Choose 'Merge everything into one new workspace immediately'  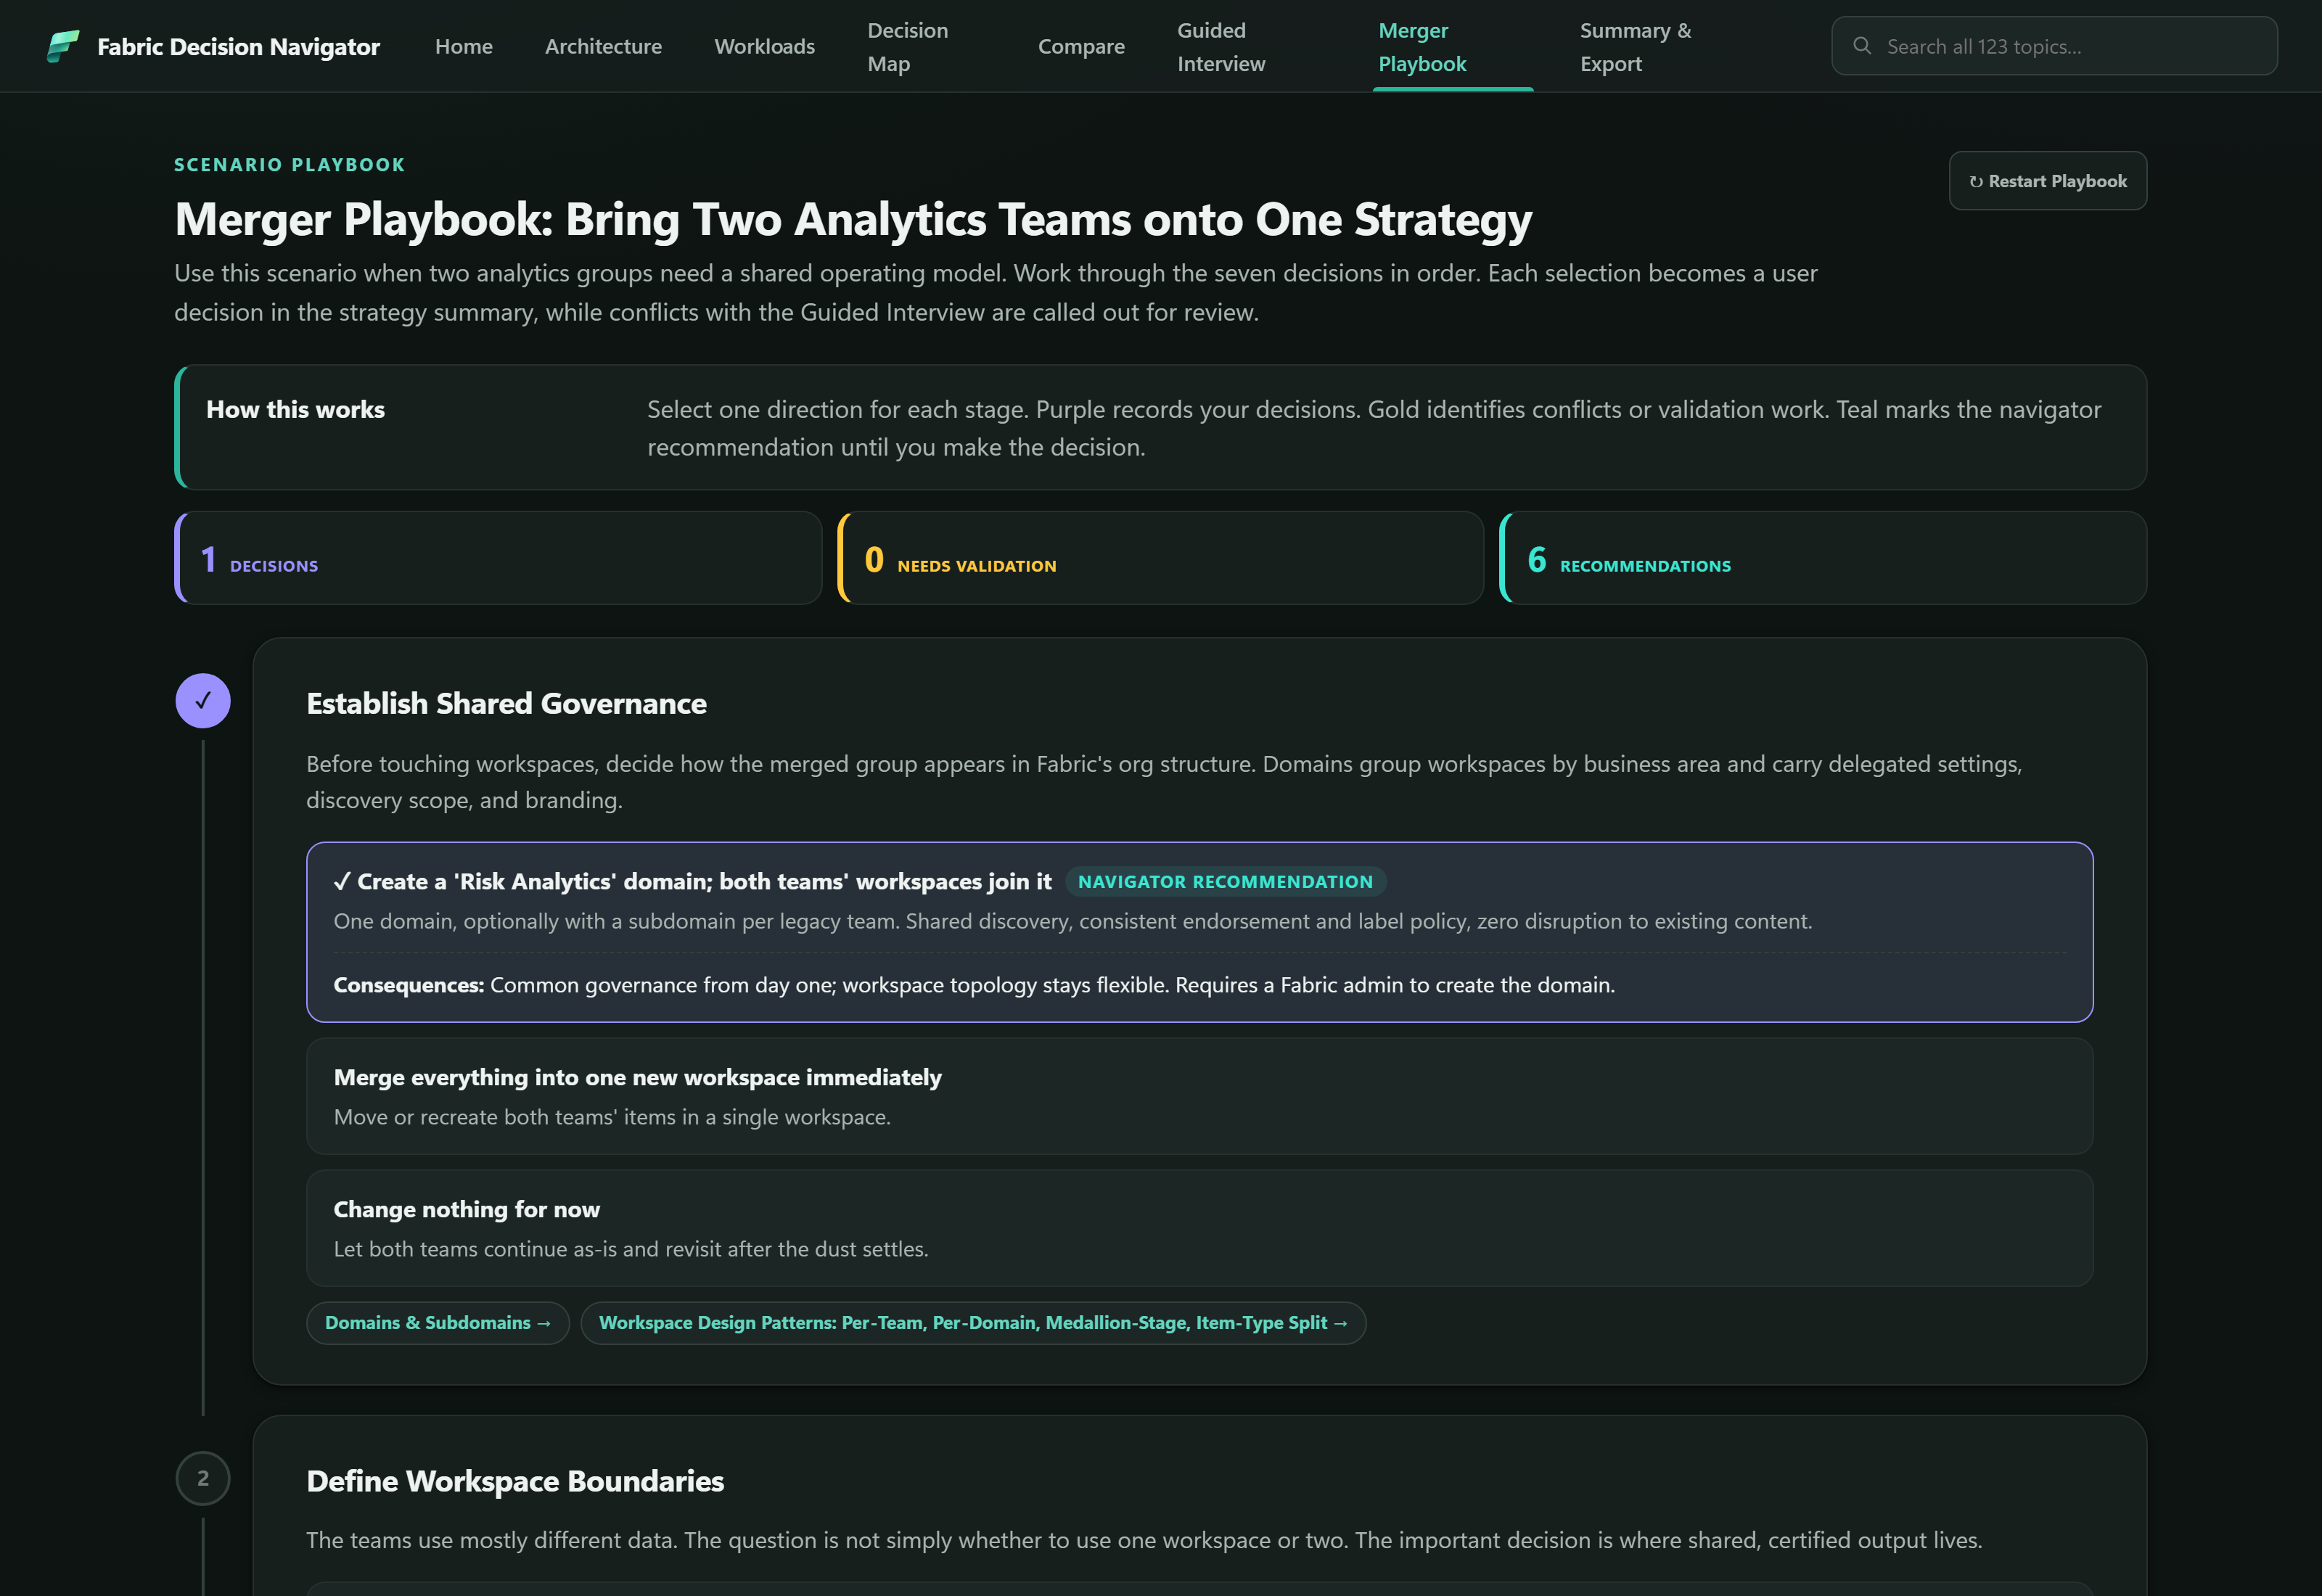1199,1096
